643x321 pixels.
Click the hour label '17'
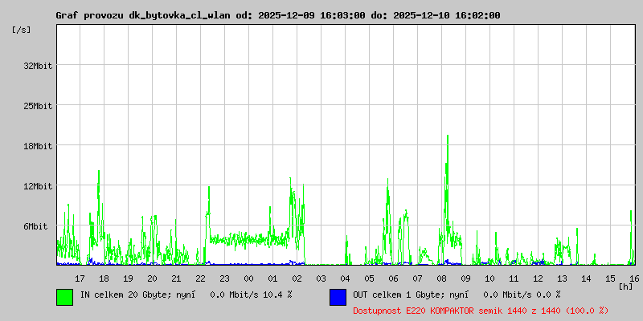(x=80, y=278)
